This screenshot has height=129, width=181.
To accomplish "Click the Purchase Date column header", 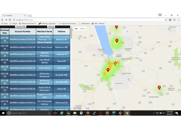I will [5, 32].
